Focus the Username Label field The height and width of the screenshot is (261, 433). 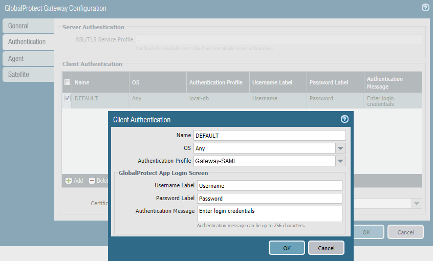[269, 186]
